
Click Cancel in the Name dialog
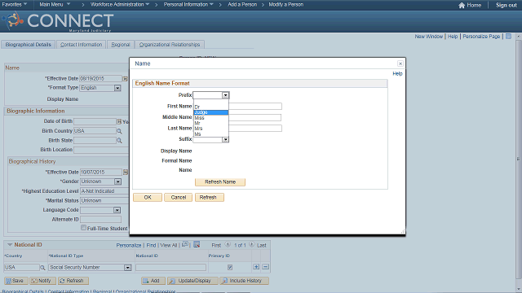pyautogui.click(x=178, y=197)
